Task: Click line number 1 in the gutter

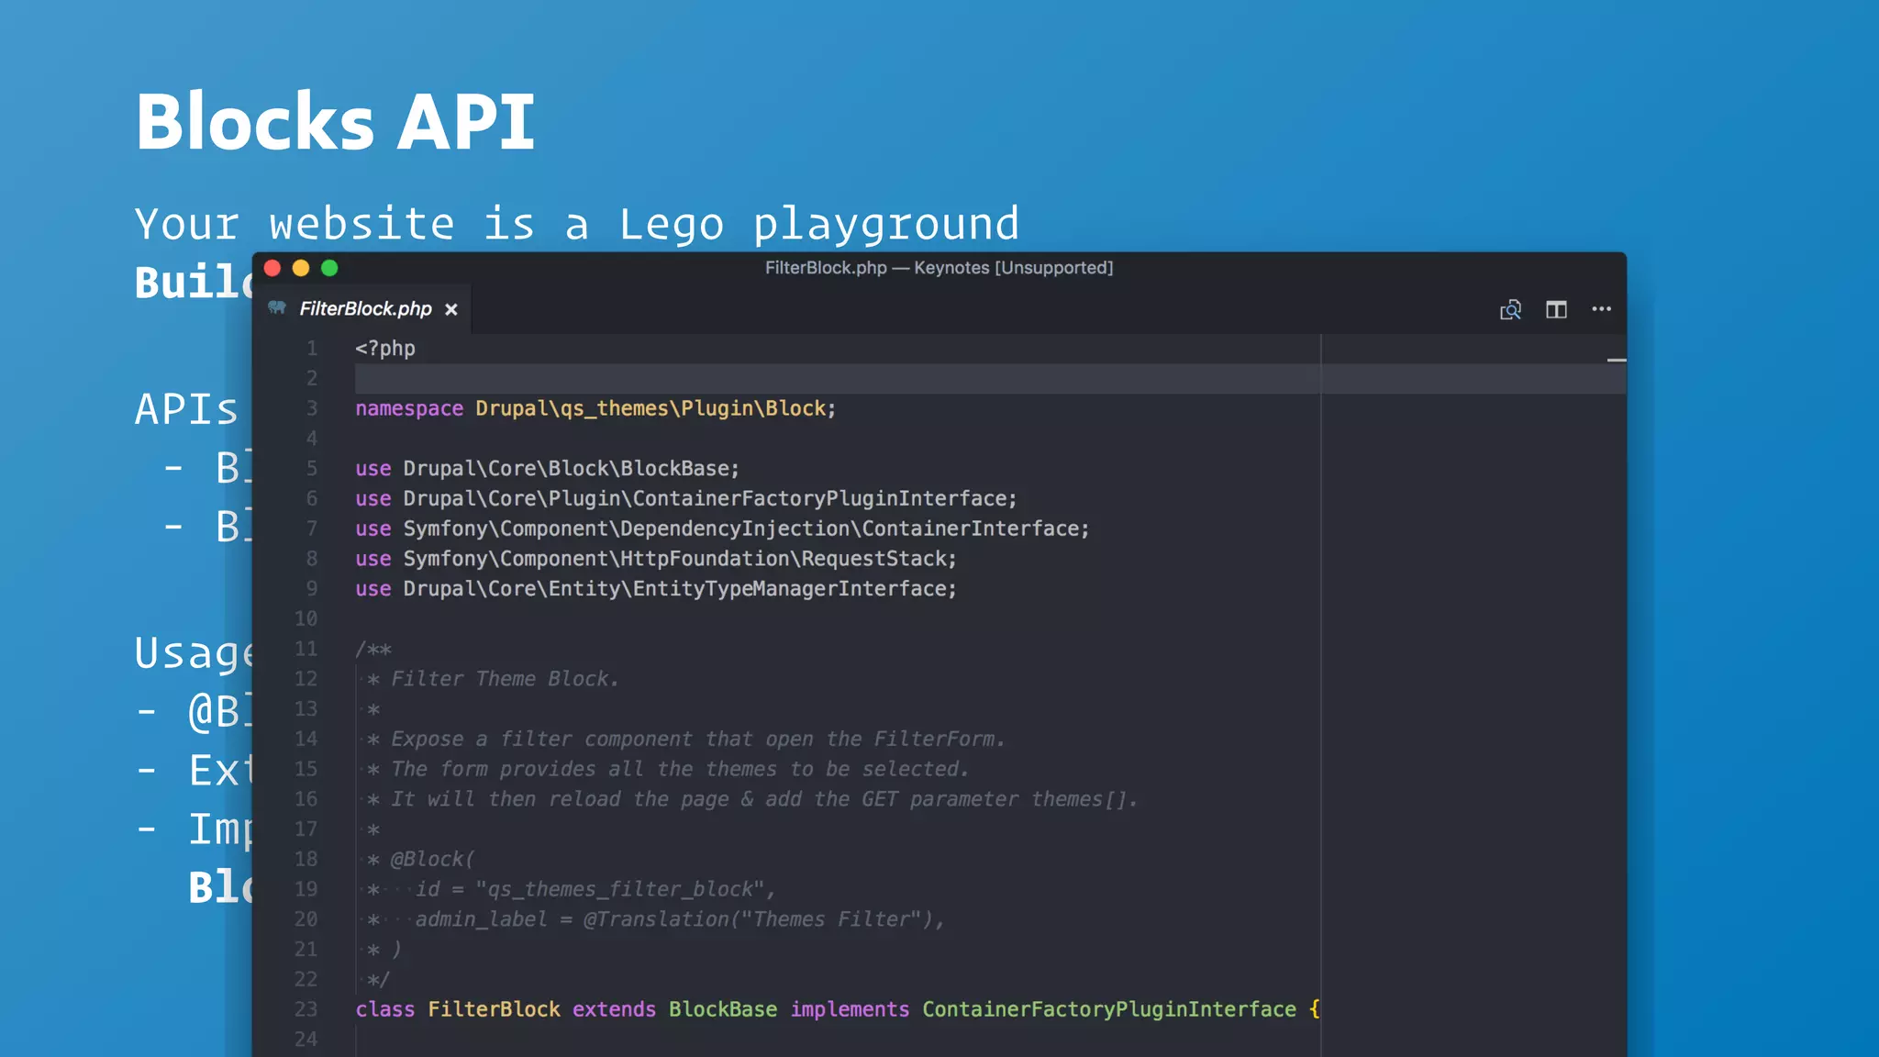Action: click(x=312, y=349)
